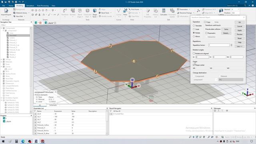This screenshot has height=144, width=256.
Task: Toggle the Shape center checkbox
Action: (194, 65)
